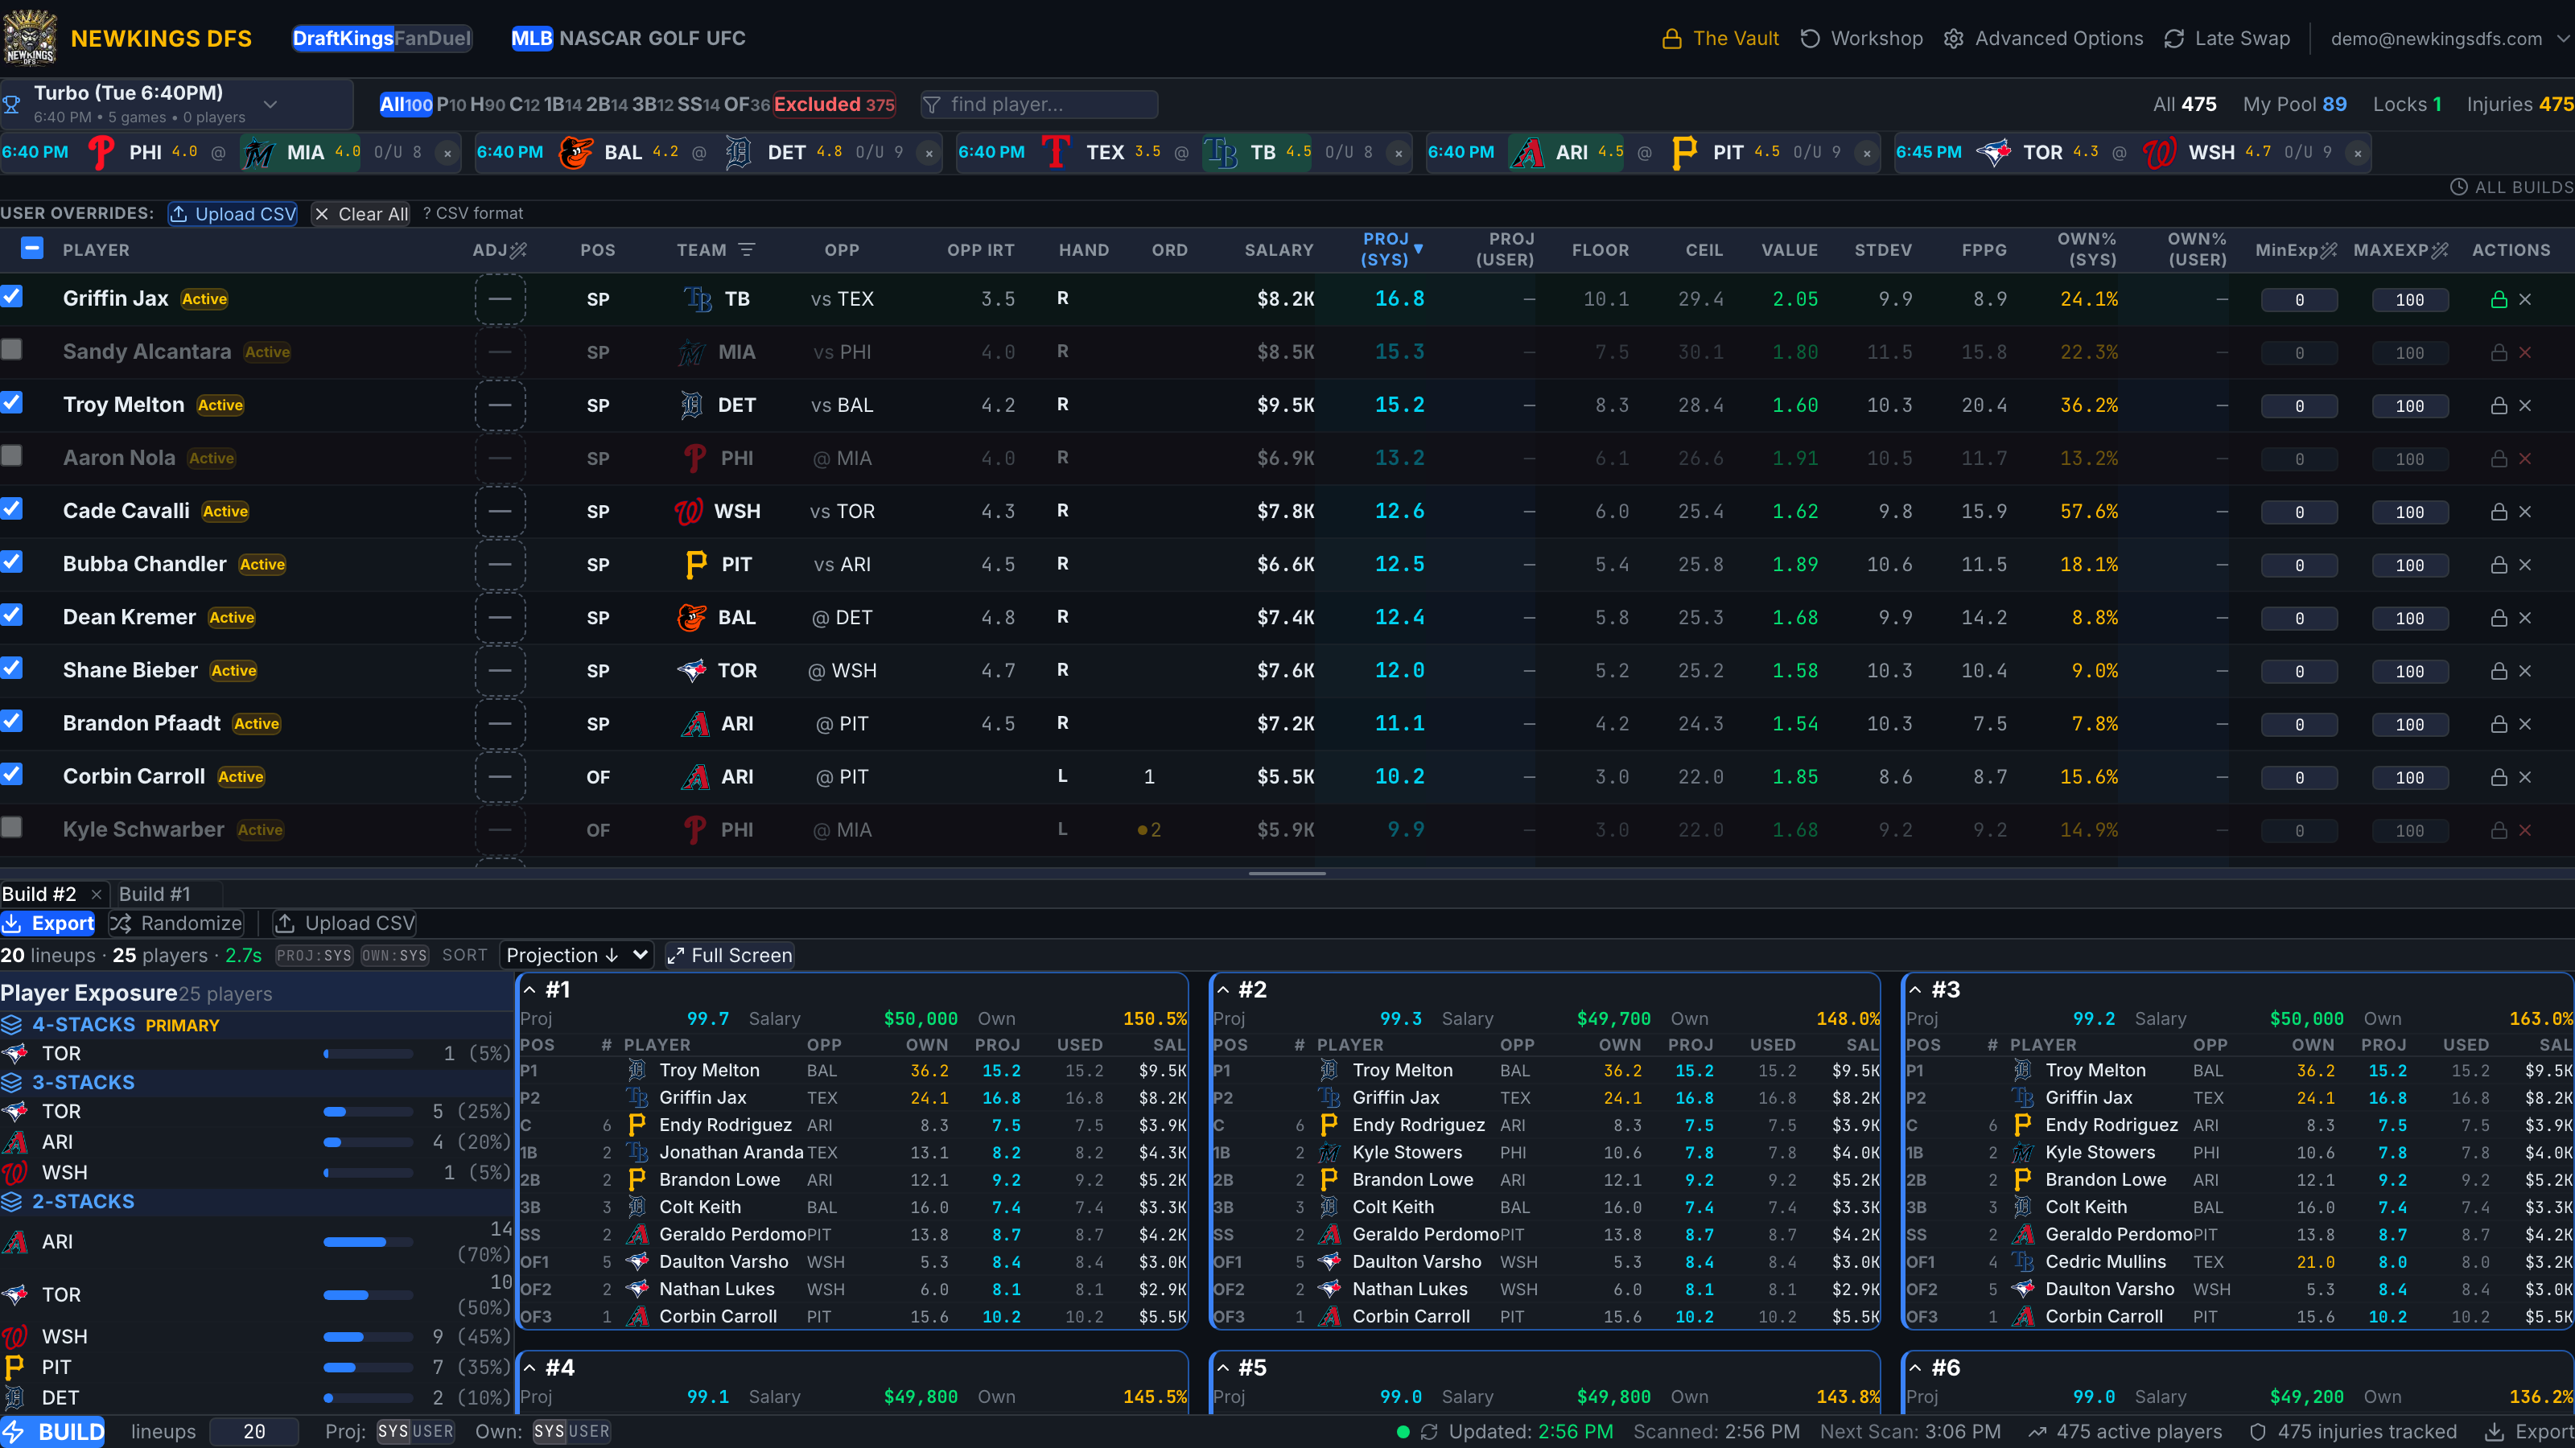Image resolution: width=2575 pixels, height=1448 pixels.
Task: Select the GOLF sport tab
Action: point(674,39)
